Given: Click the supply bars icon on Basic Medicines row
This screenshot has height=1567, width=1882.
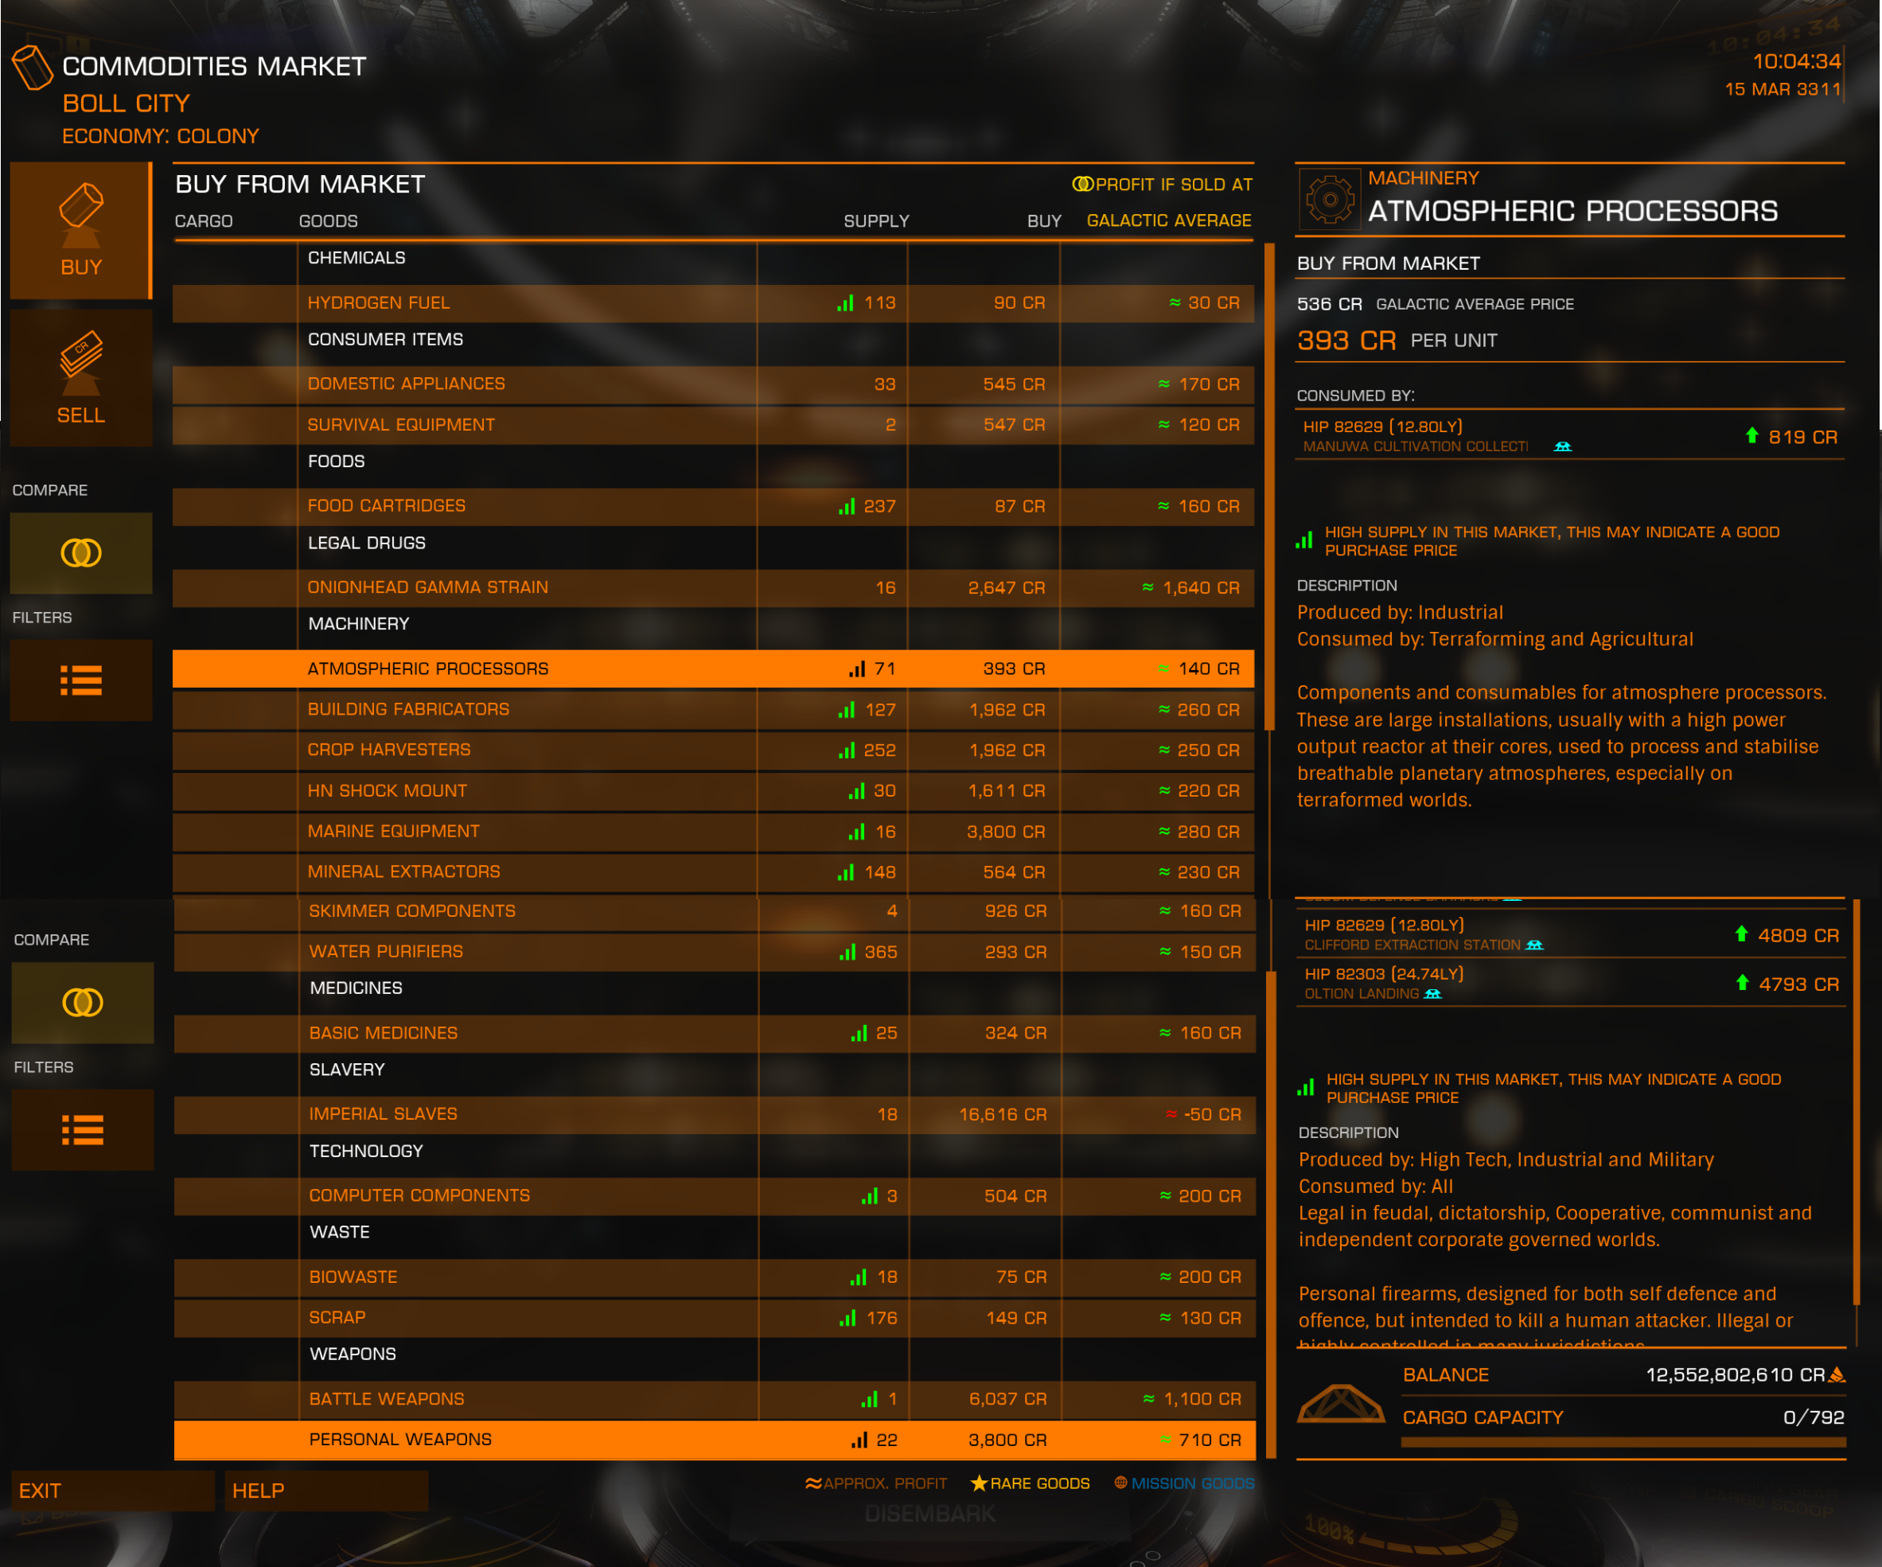Looking at the screenshot, I should pos(859,1034).
